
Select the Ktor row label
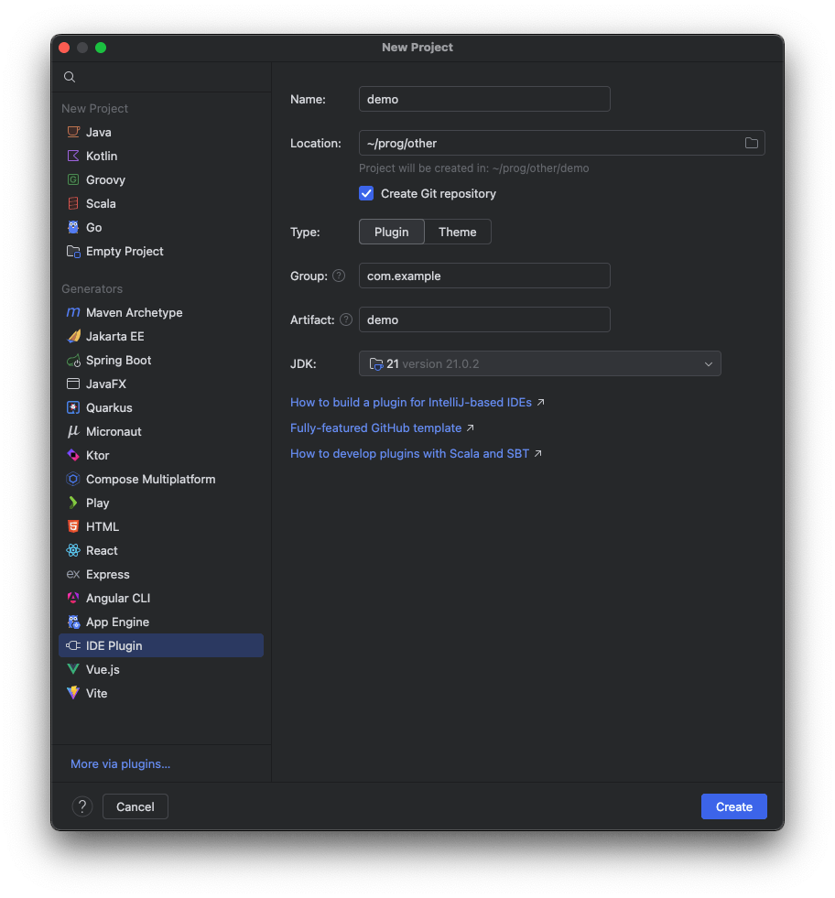[97, 455]
